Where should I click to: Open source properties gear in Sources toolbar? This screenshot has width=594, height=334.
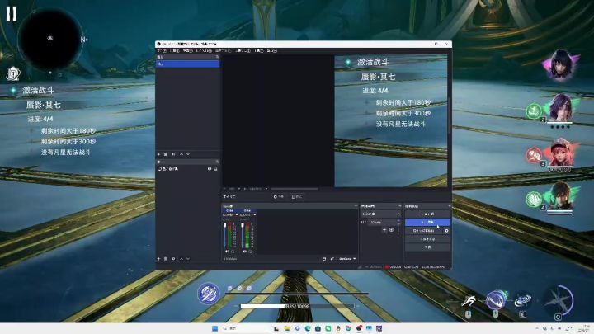(173, 259)
